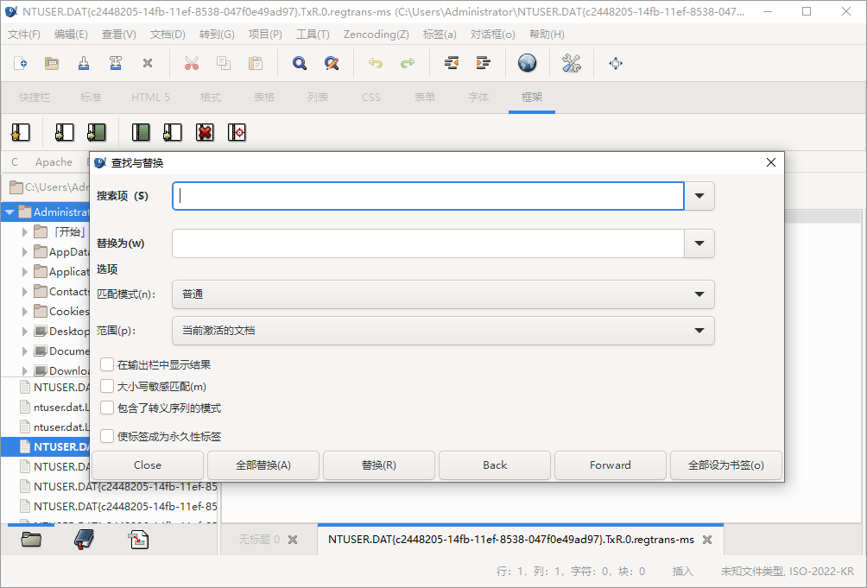Switch to the HTML 5 toolbar tab
Screen dimensions: 867x588
(x=150, y=98)
